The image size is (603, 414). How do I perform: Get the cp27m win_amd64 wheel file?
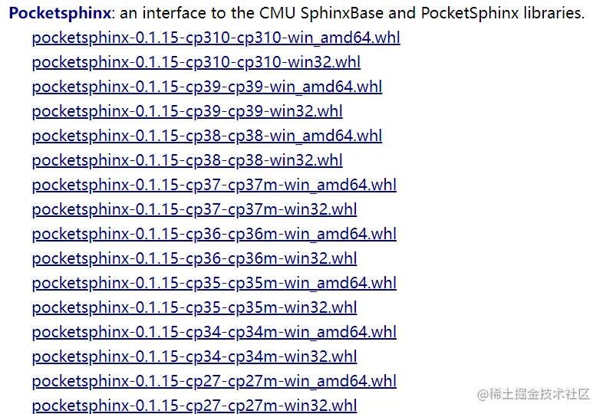click(214, 381)
